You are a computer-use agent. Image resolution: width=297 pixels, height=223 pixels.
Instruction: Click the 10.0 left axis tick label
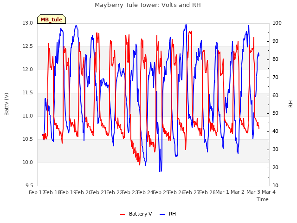tap(27, 162)
